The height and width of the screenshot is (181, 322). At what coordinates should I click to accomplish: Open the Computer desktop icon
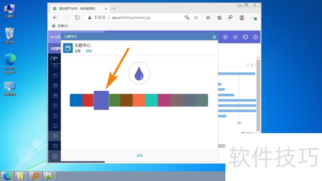9,11
